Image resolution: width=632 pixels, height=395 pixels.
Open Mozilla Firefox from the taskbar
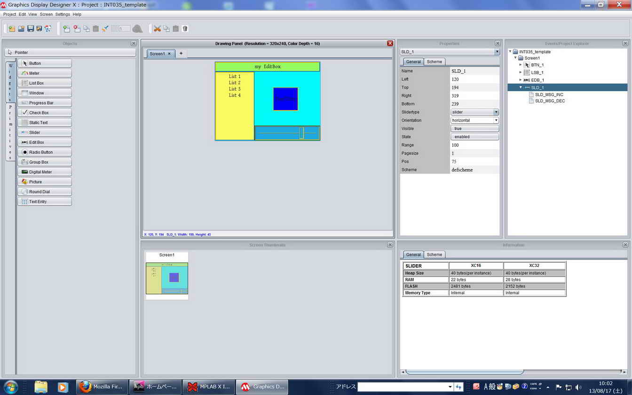click(102, 387)
